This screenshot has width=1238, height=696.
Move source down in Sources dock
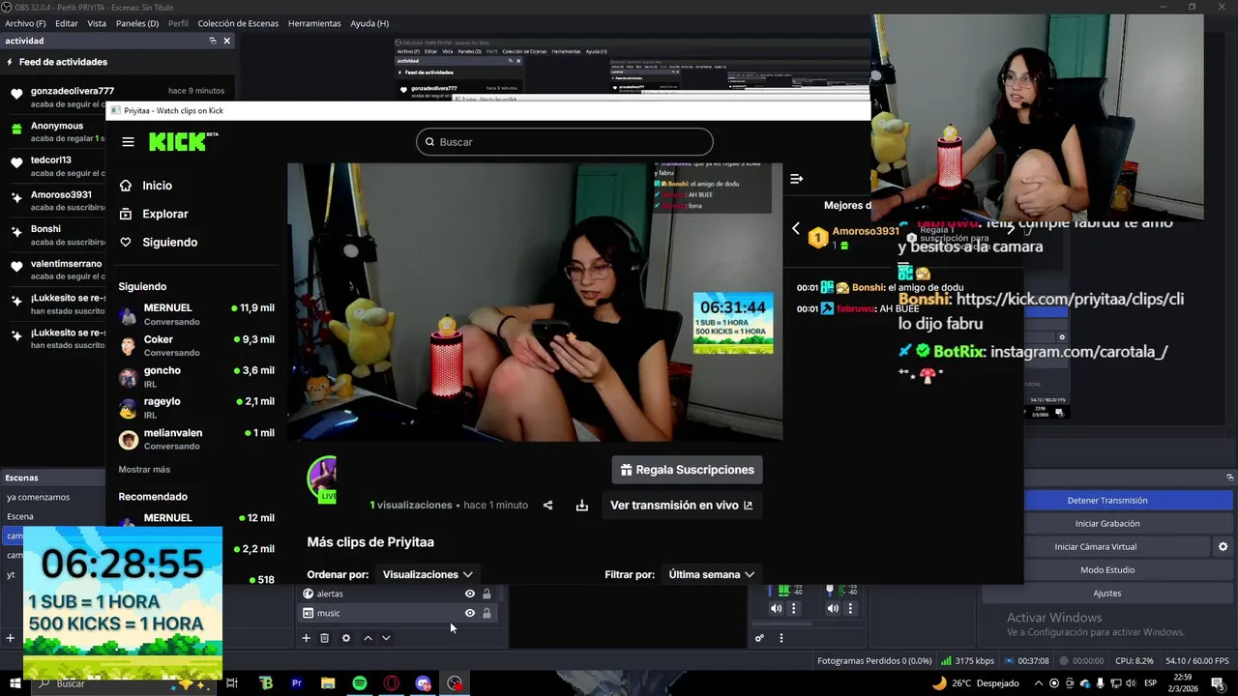(386, 638)
